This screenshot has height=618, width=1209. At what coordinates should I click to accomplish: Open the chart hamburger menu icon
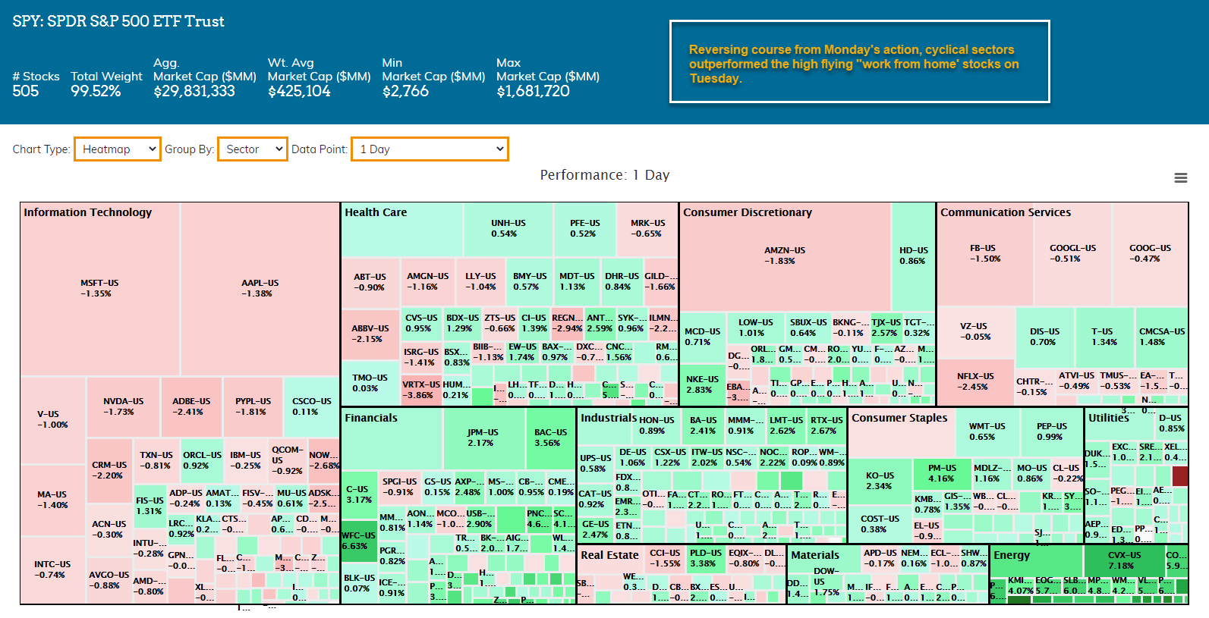[x=1180, y=177]
